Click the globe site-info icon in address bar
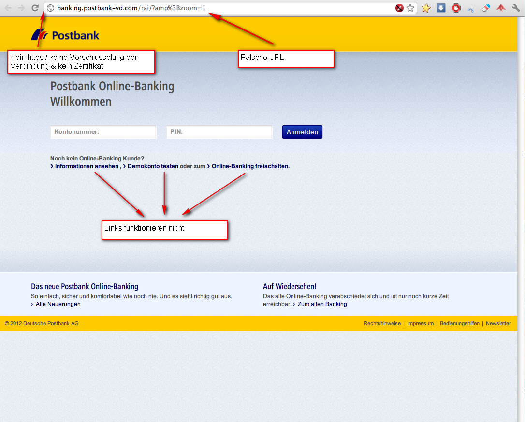The width and height of the screenshot is (525, 422). pyautogui.click(x=51, y=8)
